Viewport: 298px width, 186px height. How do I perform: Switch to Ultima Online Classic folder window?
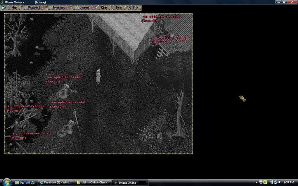coord(93,183)
